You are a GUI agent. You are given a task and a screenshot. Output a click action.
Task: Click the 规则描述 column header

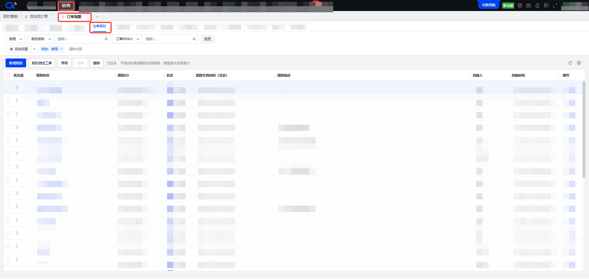284,75
